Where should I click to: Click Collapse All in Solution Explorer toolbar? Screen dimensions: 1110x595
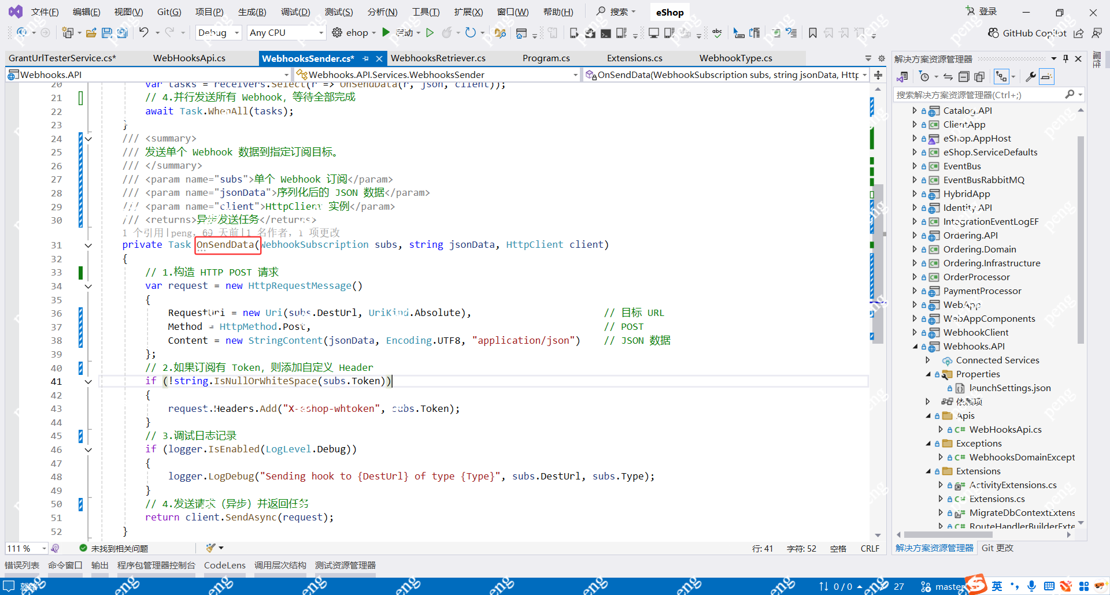click(963, 77)
